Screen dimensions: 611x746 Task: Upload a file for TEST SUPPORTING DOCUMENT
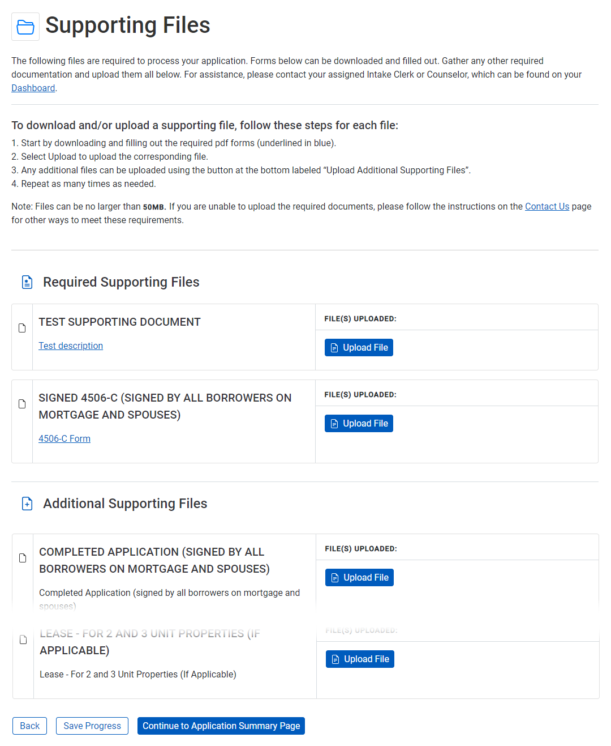[359, 347]
